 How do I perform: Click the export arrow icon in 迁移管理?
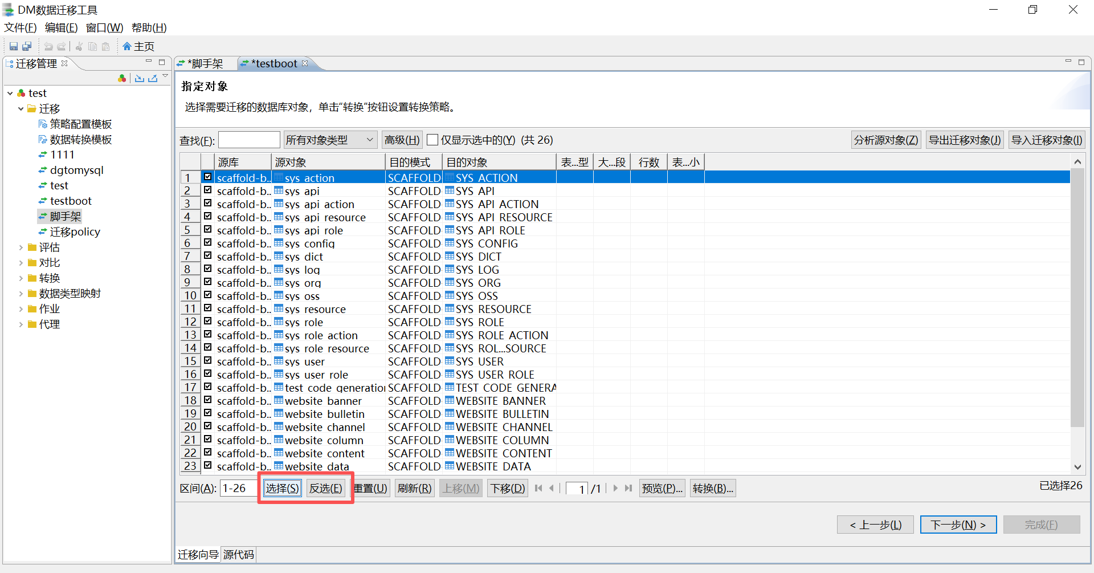[153, 78]
